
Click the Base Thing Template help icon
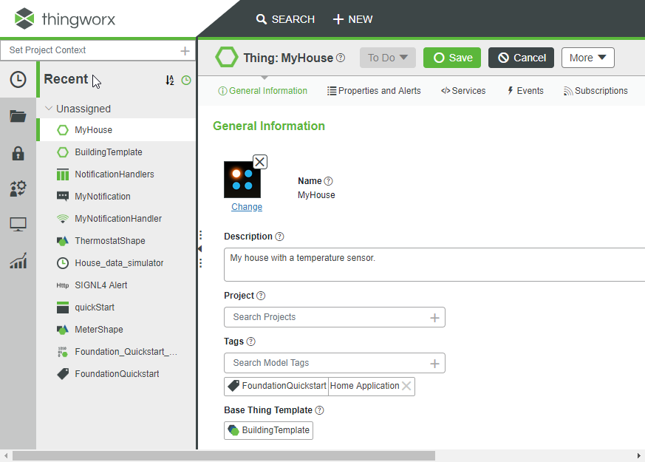319,410
